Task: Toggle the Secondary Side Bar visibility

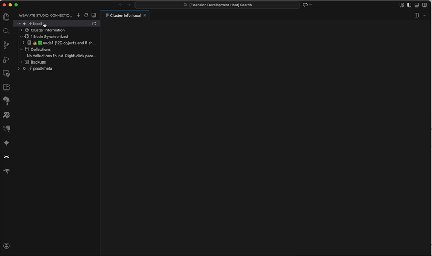Action: pos(424,5)
